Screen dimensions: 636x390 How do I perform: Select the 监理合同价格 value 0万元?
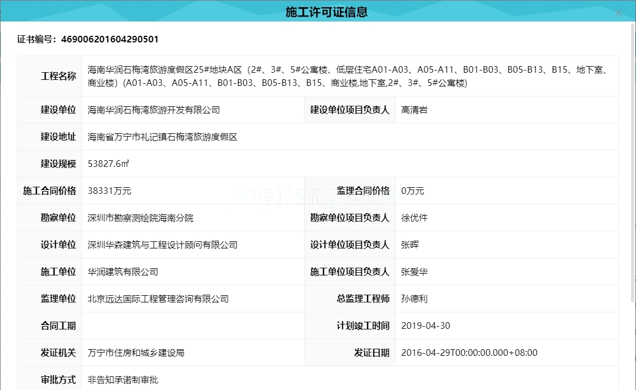tap(412, 191)
